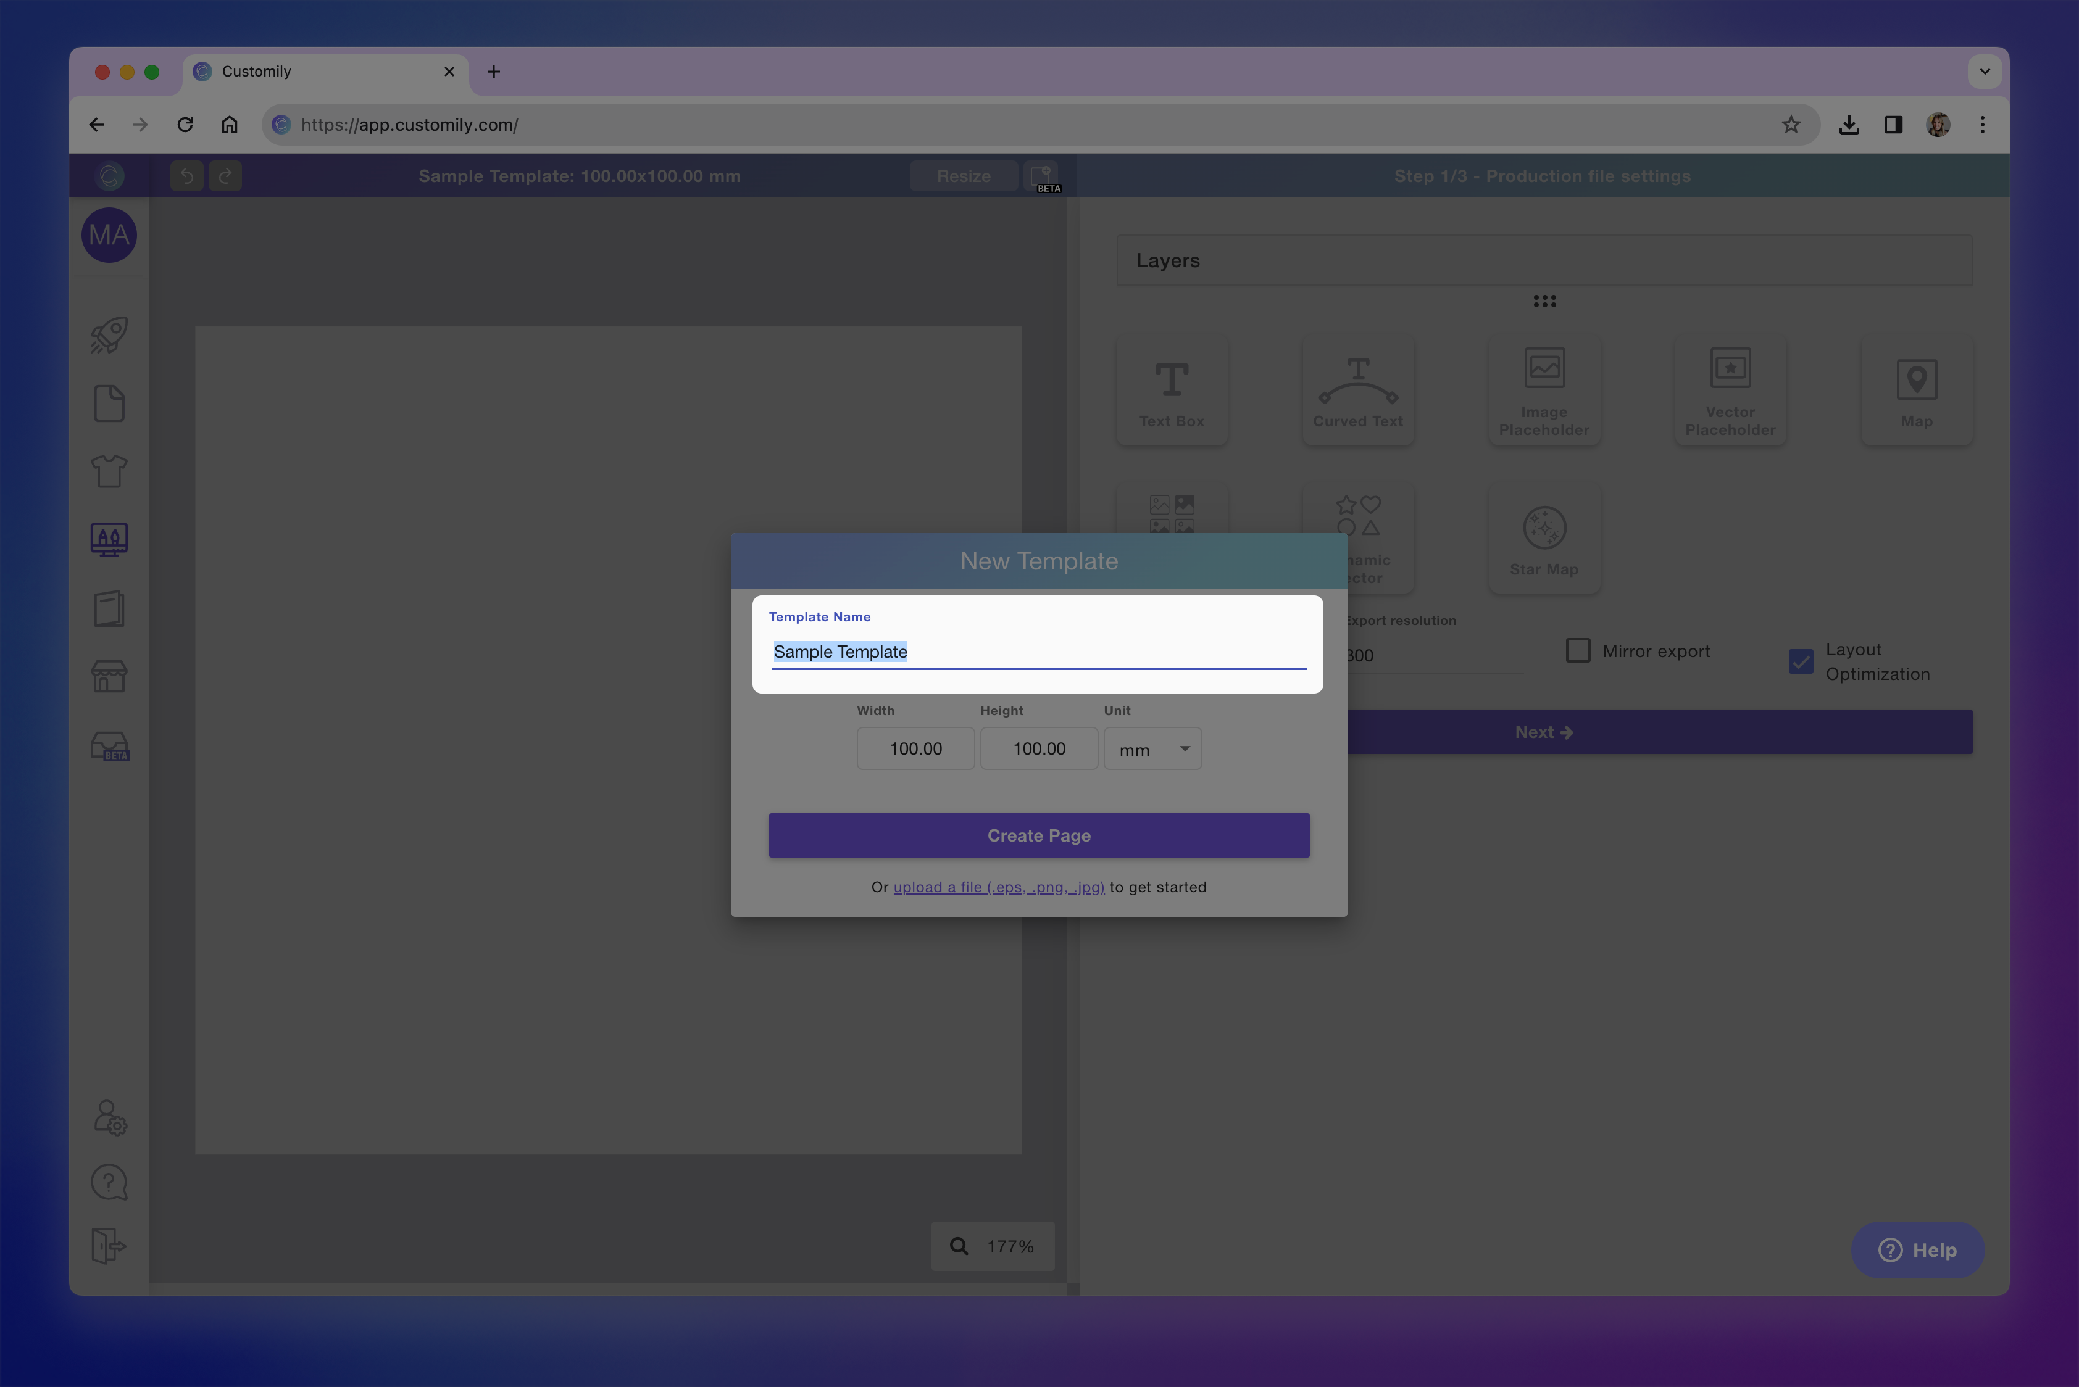Click the Width value field

[915, 749]
